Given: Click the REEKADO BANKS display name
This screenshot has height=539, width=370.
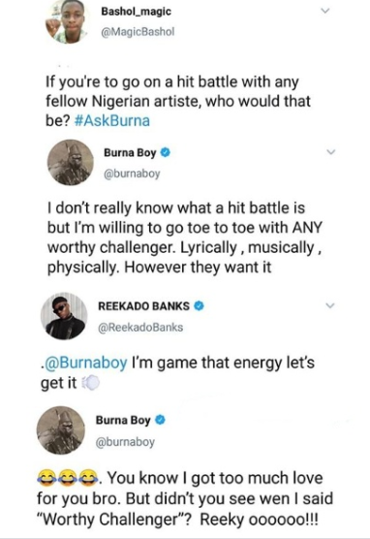Looking at the screenshot, I should (143, 306).
